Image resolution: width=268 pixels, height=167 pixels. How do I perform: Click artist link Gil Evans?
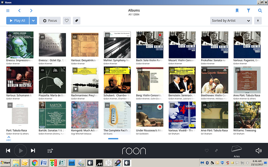(108, 134)
